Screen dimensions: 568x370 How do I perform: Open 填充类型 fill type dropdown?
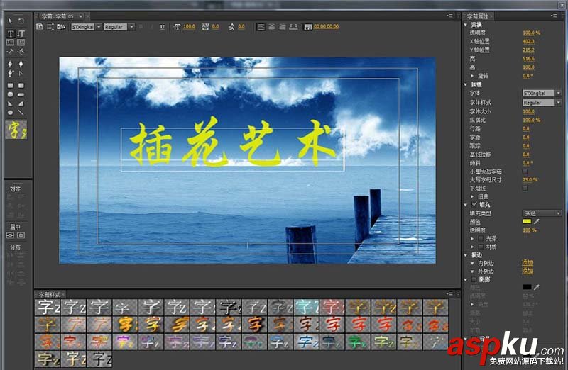coord(542,213)
